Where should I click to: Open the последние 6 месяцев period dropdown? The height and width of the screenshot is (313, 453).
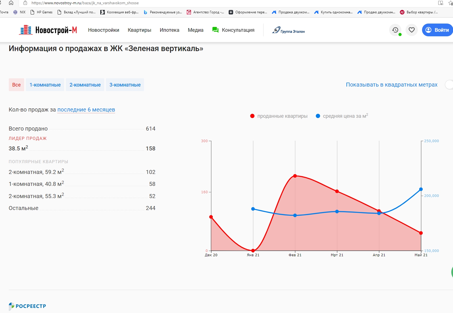click(86, 110)
